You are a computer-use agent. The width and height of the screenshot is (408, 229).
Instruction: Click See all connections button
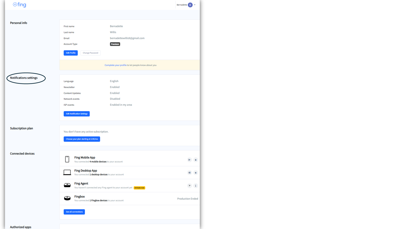[x=74, y=212]
